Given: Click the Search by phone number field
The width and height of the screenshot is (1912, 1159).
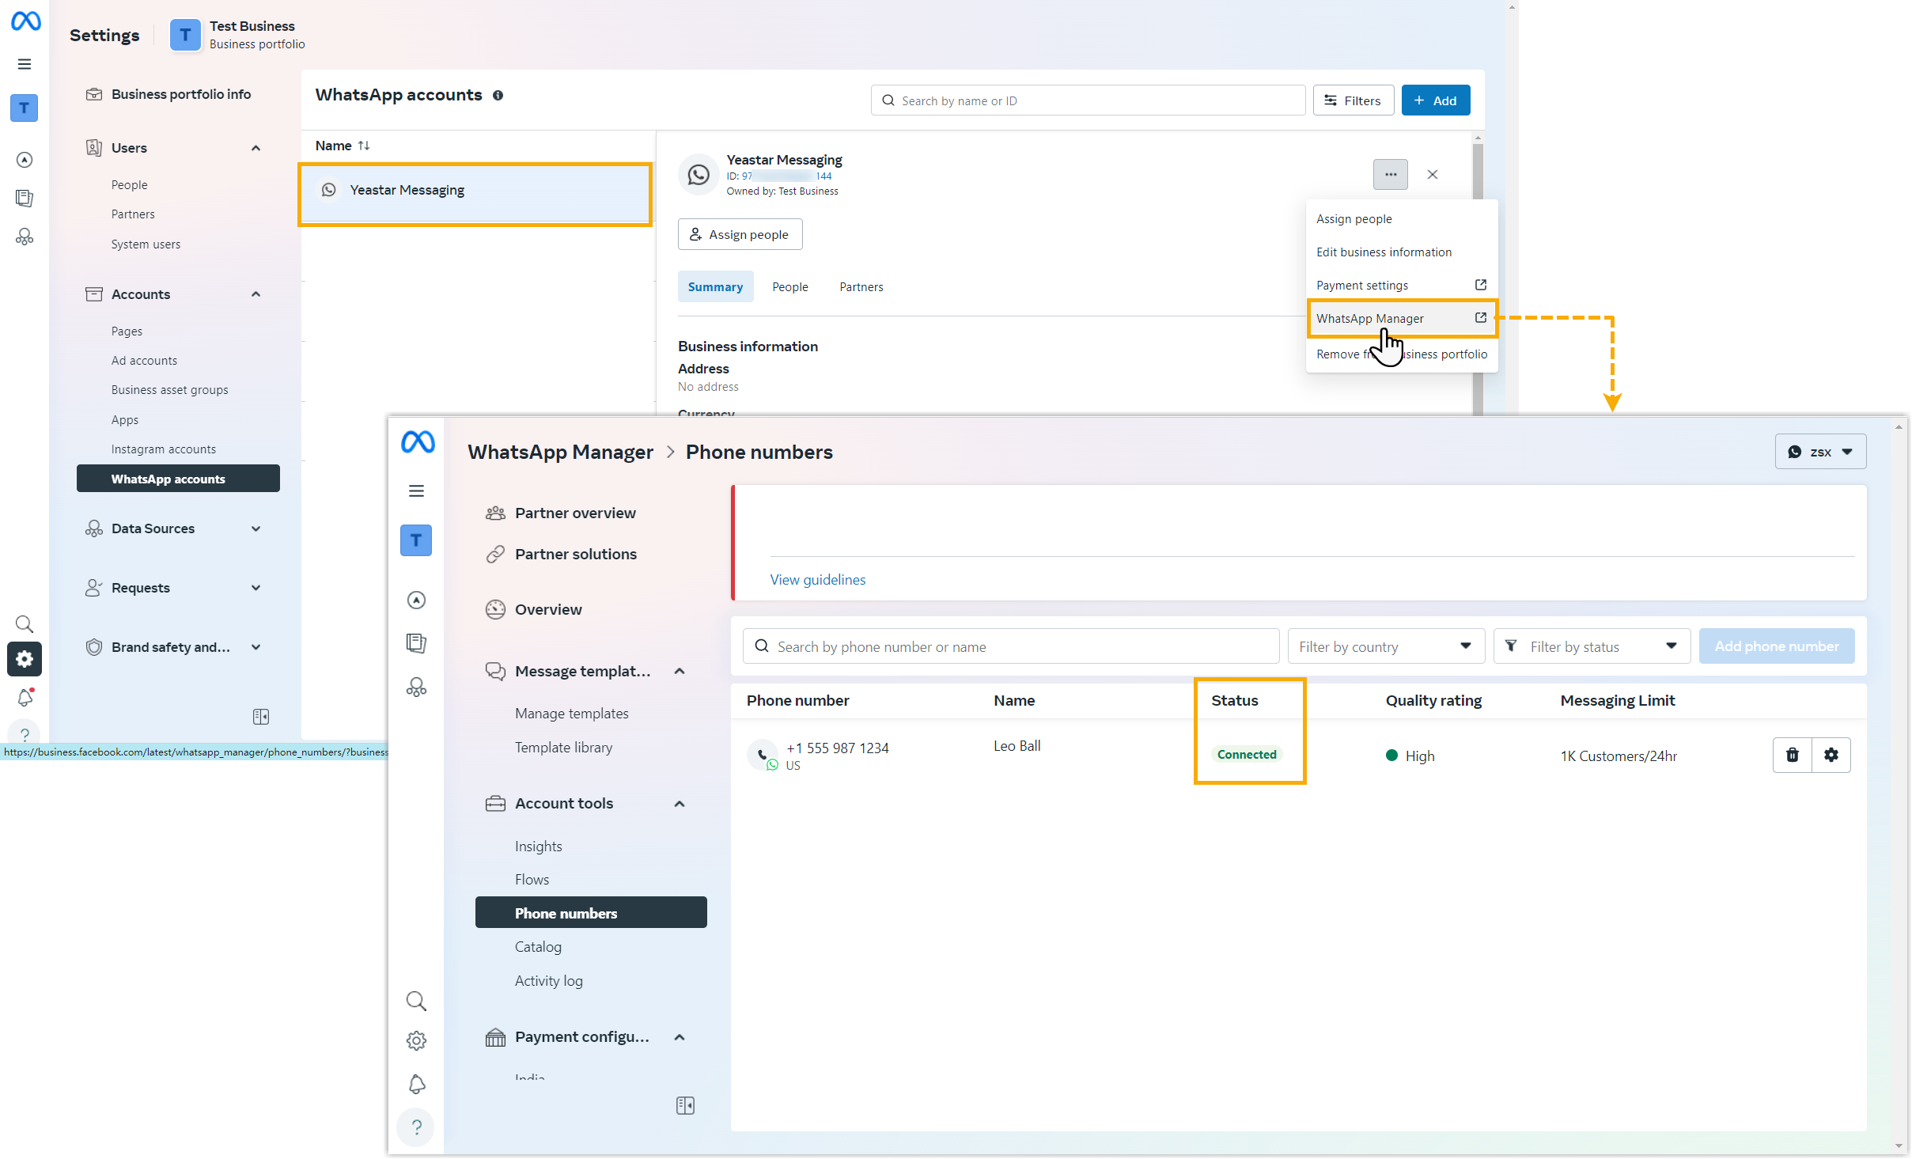Looking at the screenshot, I should point(1010,646).
